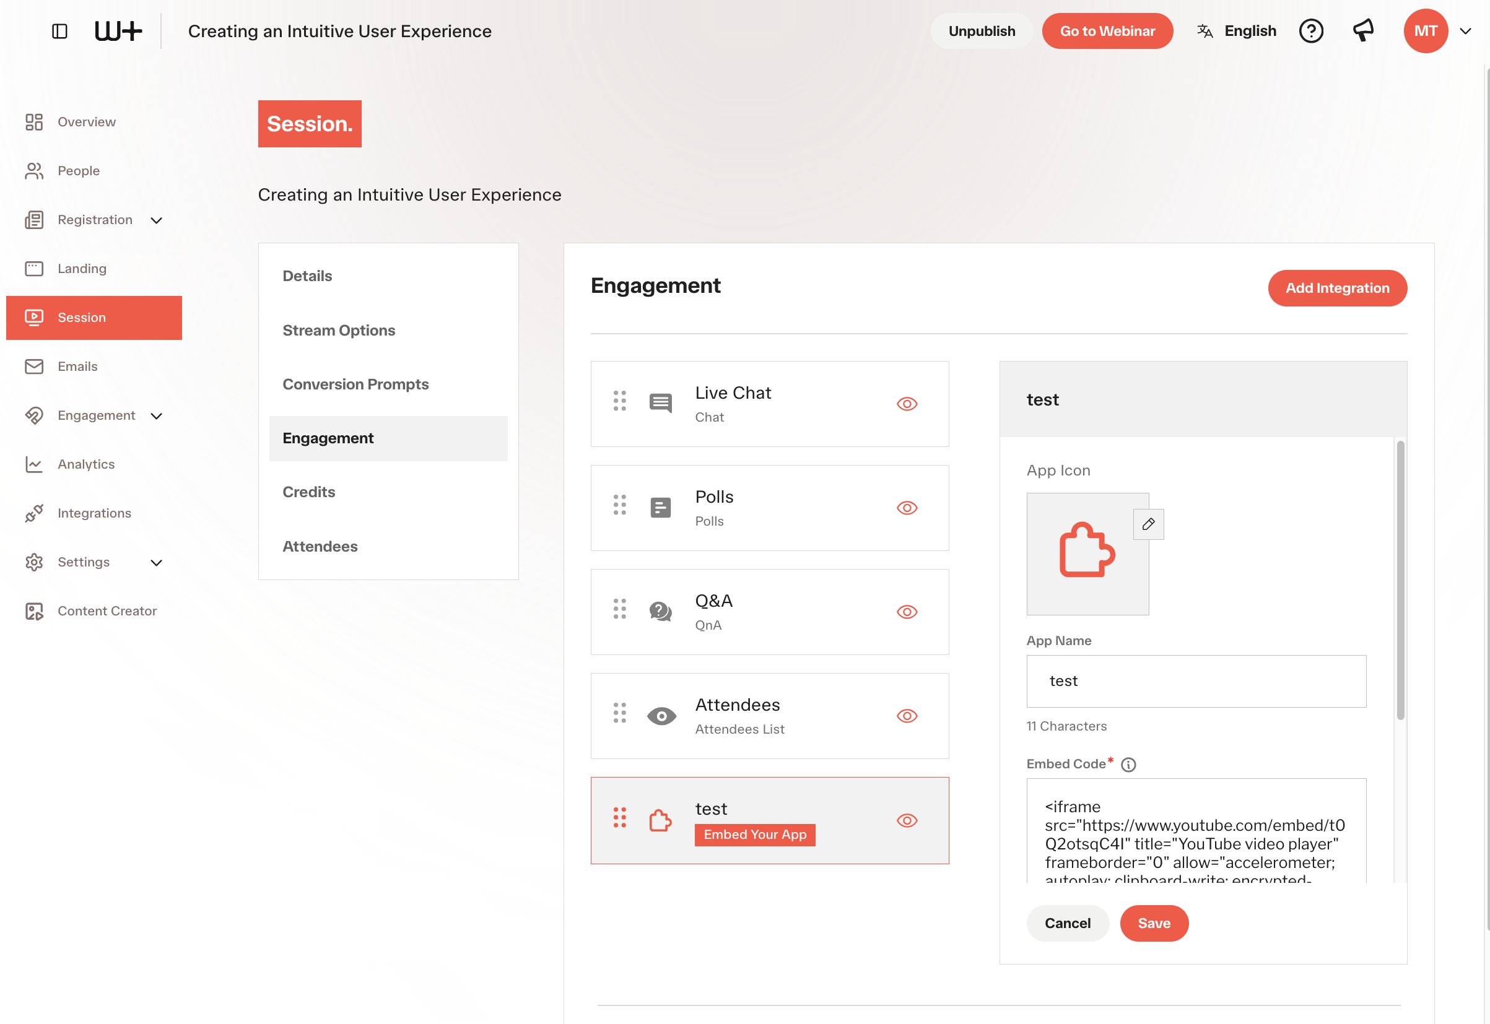Click the Content Creator icon
This screenshot has height=1024, width=1490.
(x=34, y=612)
